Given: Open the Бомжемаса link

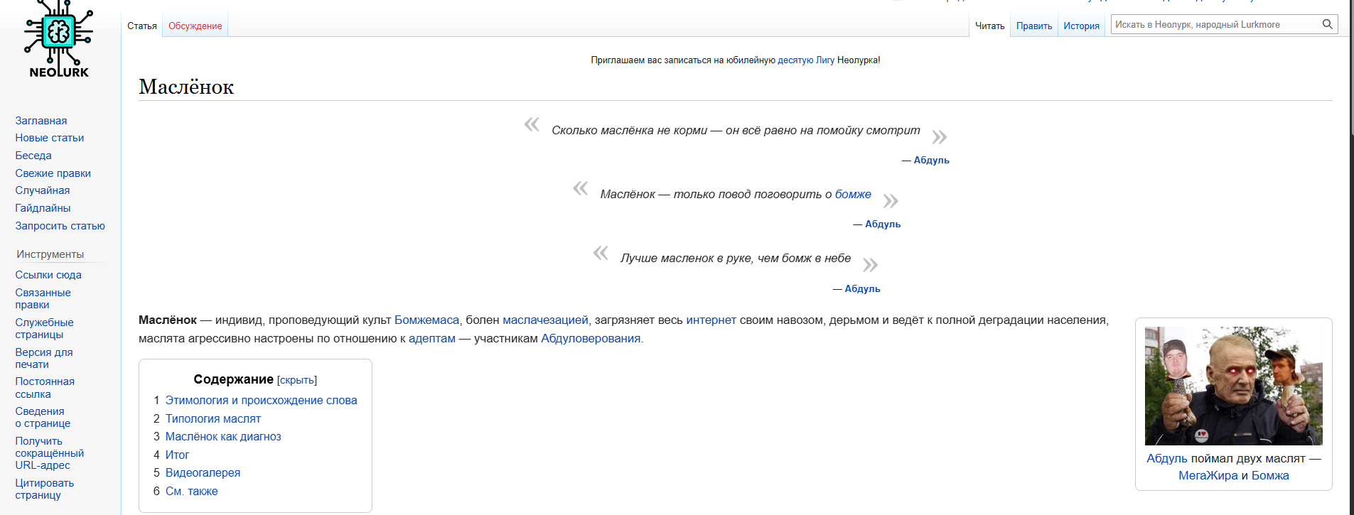Looking at the screenshot, I should (x=426, y=320).
